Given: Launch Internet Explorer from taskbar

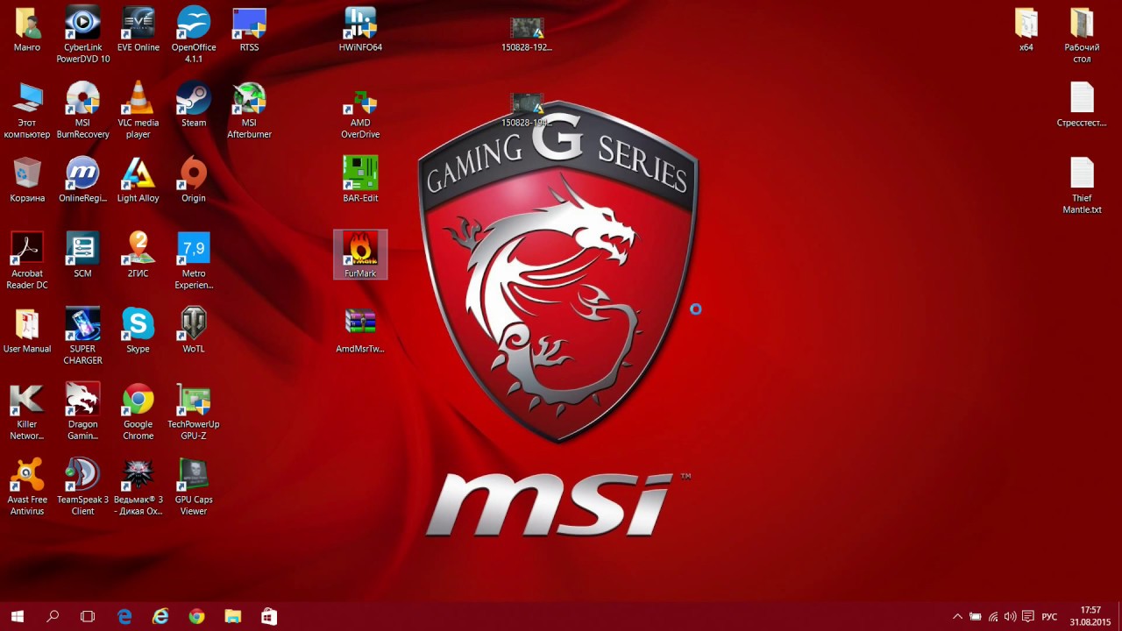Looking at the screenshot, I should [x=160, y=617].
